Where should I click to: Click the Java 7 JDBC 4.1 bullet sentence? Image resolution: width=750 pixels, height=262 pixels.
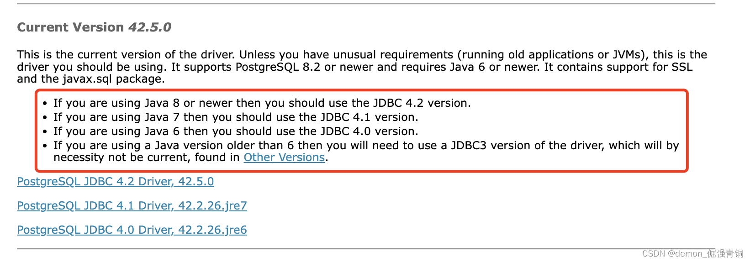coord(236,117)
